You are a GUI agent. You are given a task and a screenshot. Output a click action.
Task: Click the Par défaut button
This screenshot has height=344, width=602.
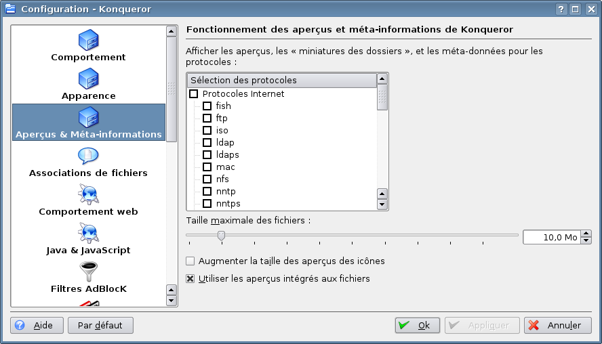tap(100, 325)
